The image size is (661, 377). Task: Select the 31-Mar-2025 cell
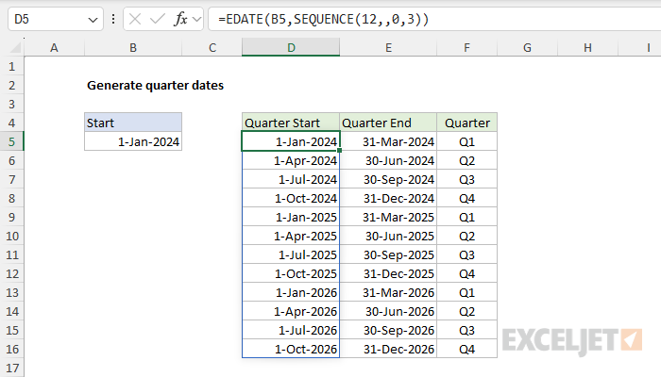[x=388, y=217]
